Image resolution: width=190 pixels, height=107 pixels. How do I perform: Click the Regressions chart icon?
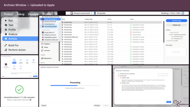(x=42, y=58)
